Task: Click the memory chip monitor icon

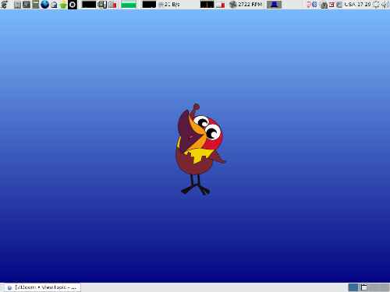Action: tap(102, 5)
